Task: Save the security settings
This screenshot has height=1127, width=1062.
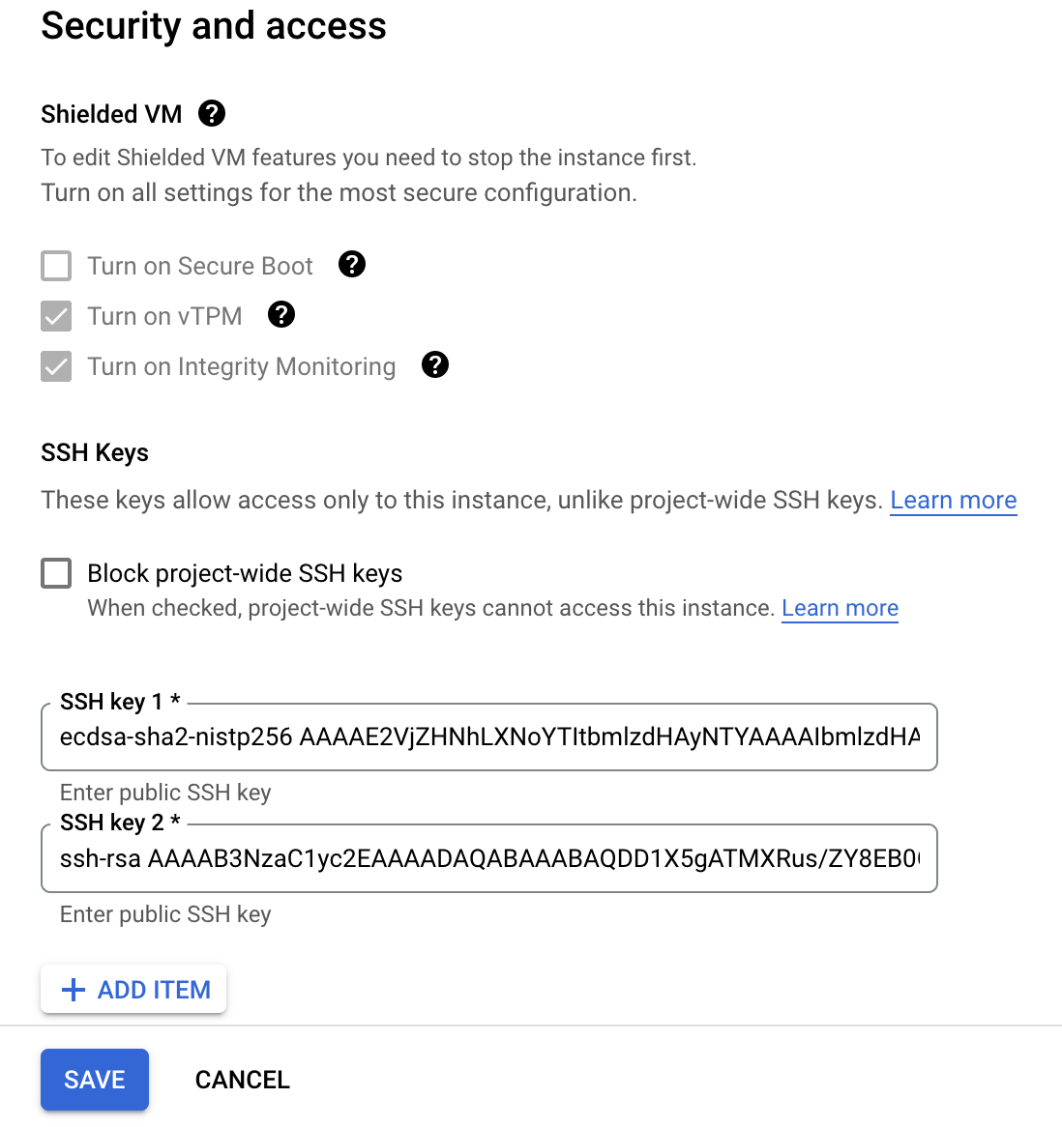Action: pos(95,1080)
